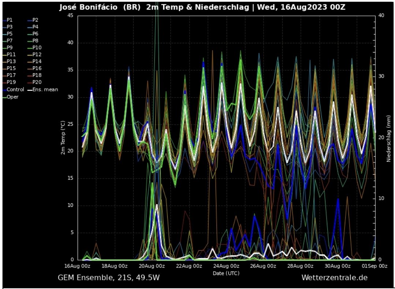Click the 24Aug 00z axis tick label
Screen dimensions: 395x289
pos(226,266)
